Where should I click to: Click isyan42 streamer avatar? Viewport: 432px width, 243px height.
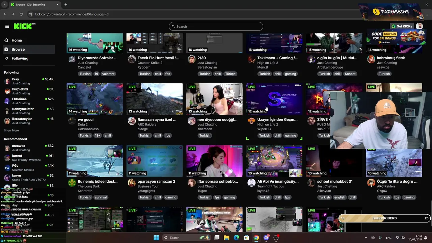[x=251, y=183]
